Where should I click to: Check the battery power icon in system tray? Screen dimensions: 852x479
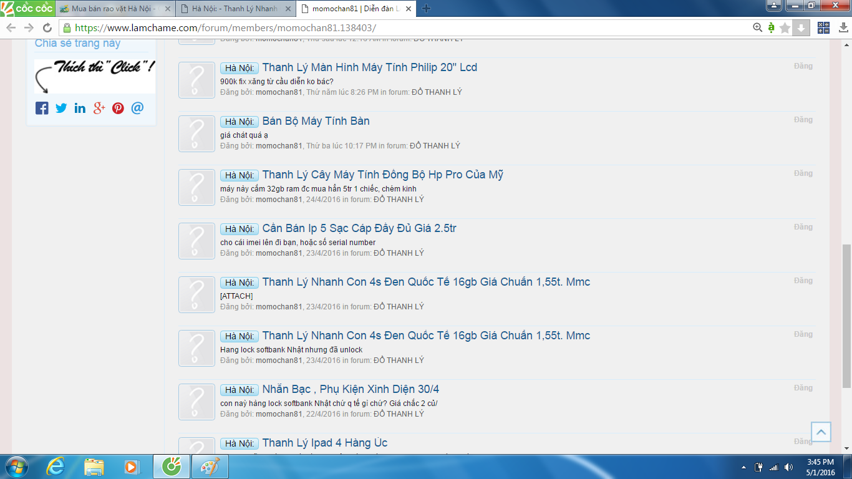[759, 467]
